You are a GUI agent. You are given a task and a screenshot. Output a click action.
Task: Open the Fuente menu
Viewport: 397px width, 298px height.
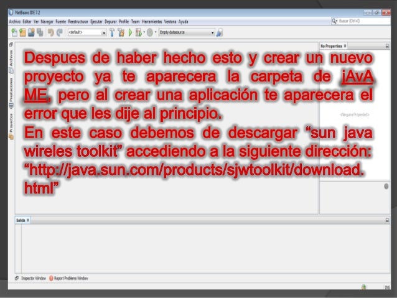coord(61,22)
